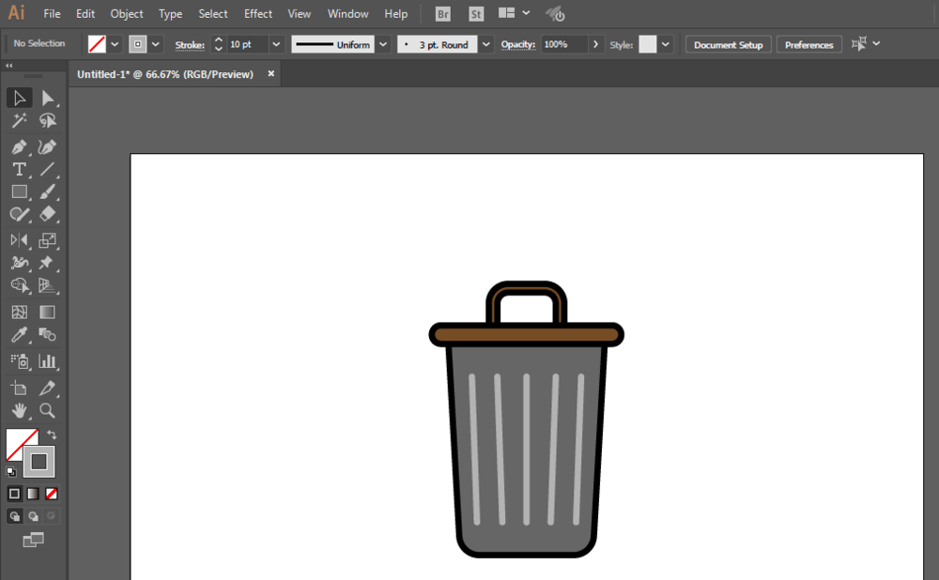This screenshot has width=939, height=580.
Task: Open the Object menu
Action: [x=127, y=14]
